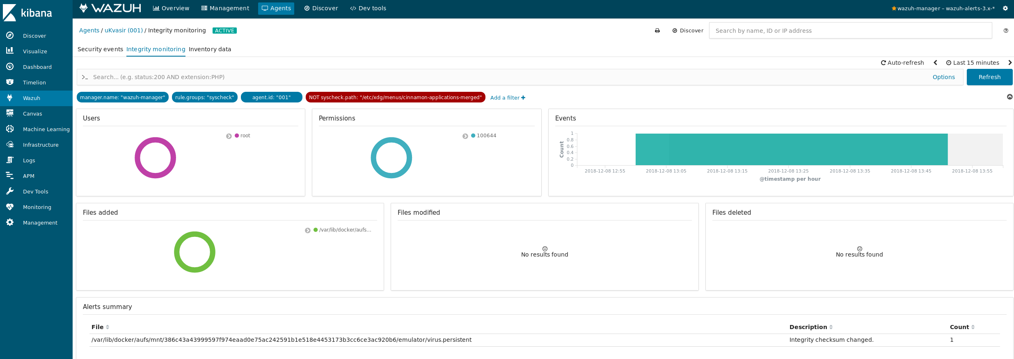Screen dimensions: 1014x359
Task: Click the uKvasir (001) breadcrumb link
Action: [124, 30]
